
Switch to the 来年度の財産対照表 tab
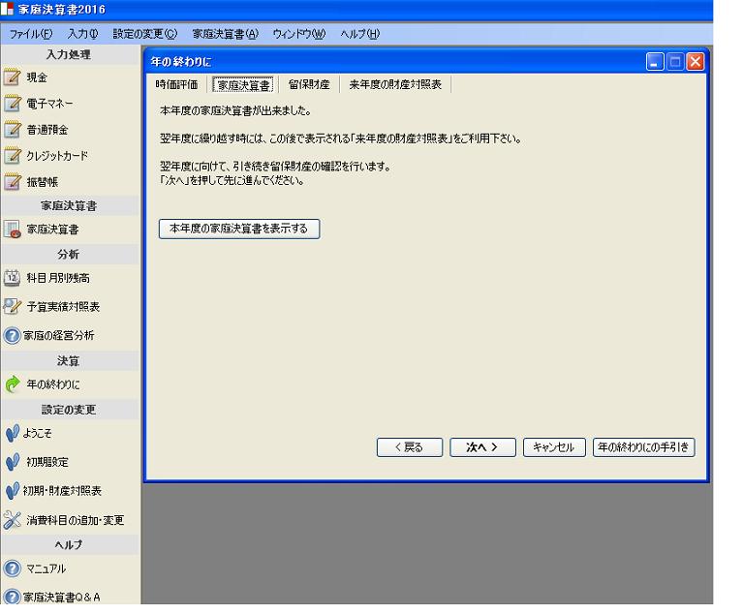395,85
